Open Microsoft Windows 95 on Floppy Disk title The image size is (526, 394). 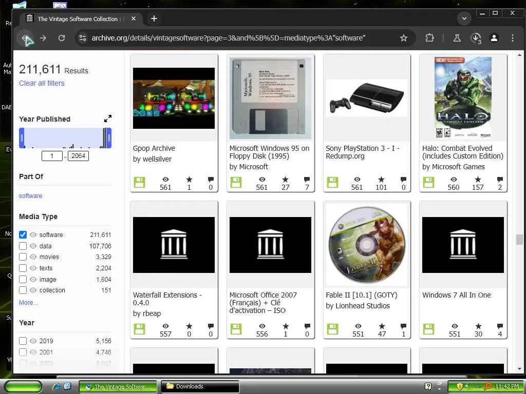(269, 152)
